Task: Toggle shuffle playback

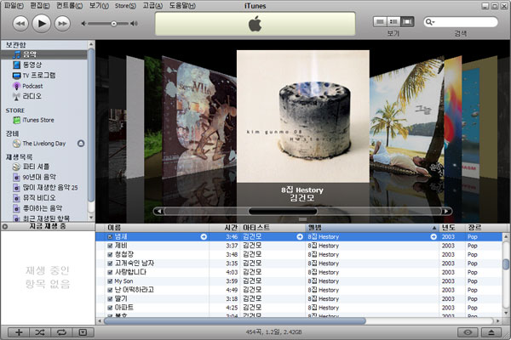Action: (x=40, y=332)
